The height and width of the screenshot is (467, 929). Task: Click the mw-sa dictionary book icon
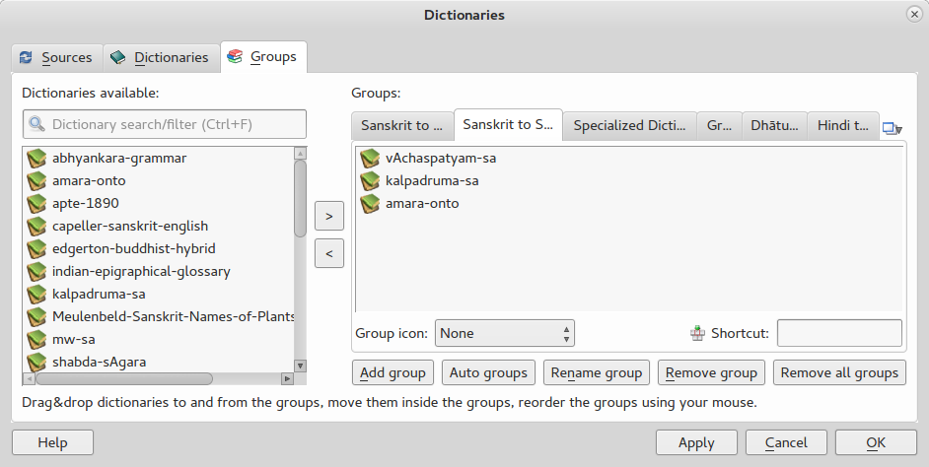click(36, 339)
